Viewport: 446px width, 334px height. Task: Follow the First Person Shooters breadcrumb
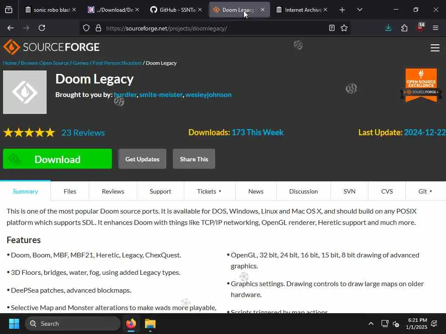pyautogui.click(x=117, y=63)
